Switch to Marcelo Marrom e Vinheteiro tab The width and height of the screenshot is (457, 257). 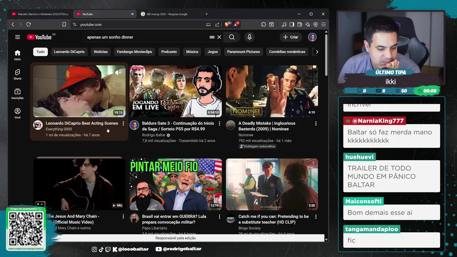coord(40,14)
